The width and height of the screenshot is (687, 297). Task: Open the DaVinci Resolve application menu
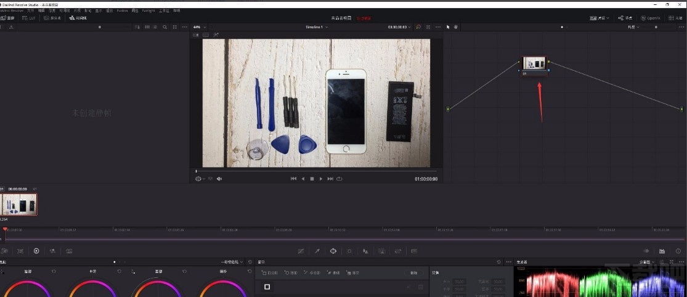point(13,10)
